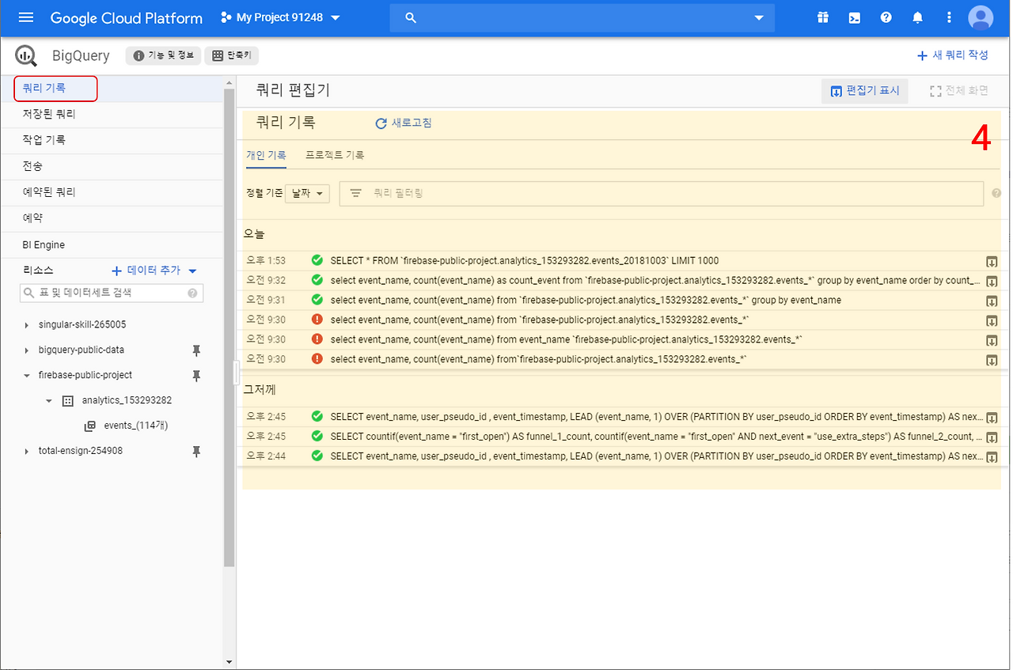Open My Project 91248 project selector
Screen dimensions: 1013x670
[280, 17]
